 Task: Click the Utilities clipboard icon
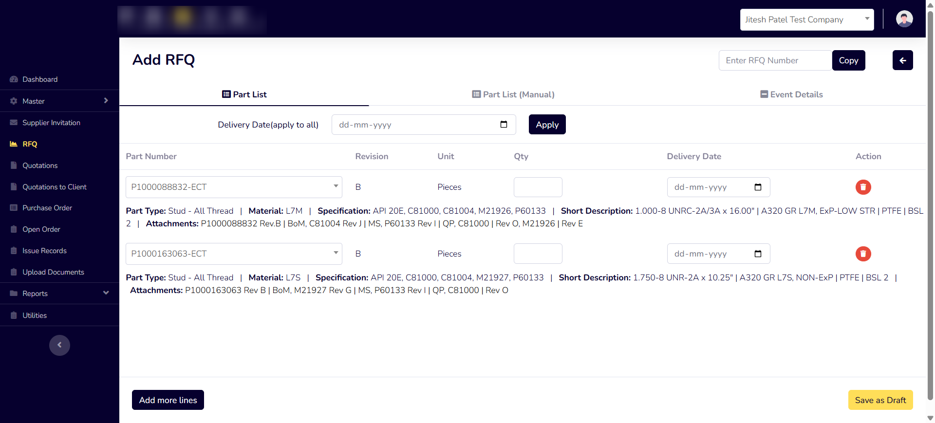[x=14, y=315]
